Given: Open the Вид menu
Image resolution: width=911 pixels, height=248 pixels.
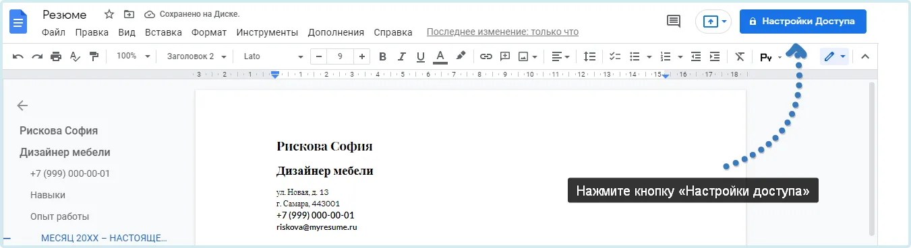Looking at the screenshot, I should [127, 32].
